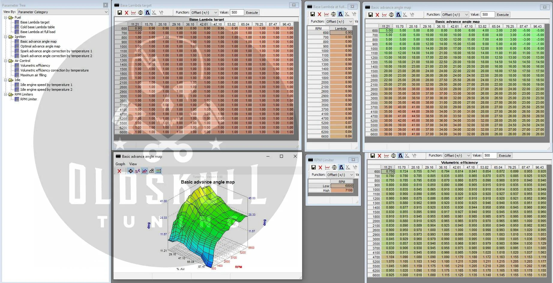Click the save icon in RPM Limiter toolbar
Image resolution: width=553 pixels, height=283 pixels.
(313, 168)
